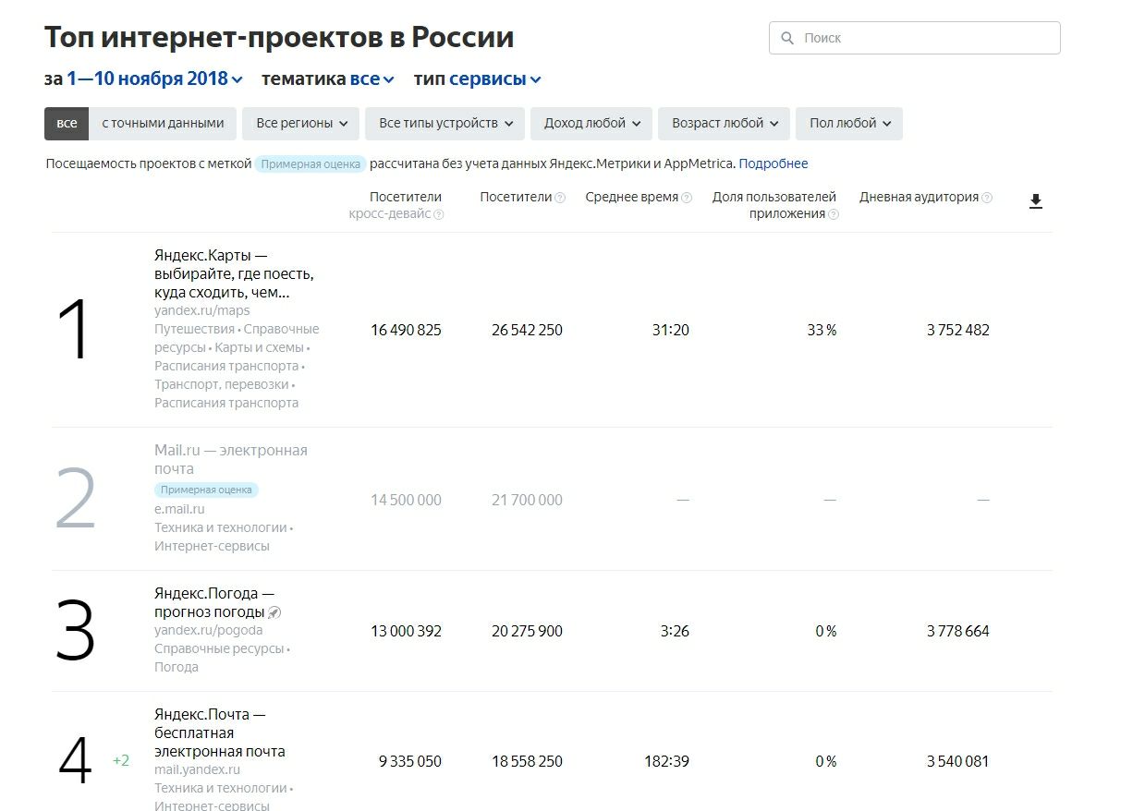The height and width of the screenshot is (811, 1145).
Task: Click rank number 1 of Яндекс.Карты
Action: tap(75, 331)
